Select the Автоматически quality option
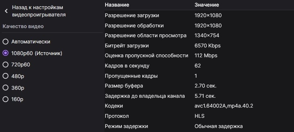This screenshot has height=132, width=294. [x=5, y=42]
